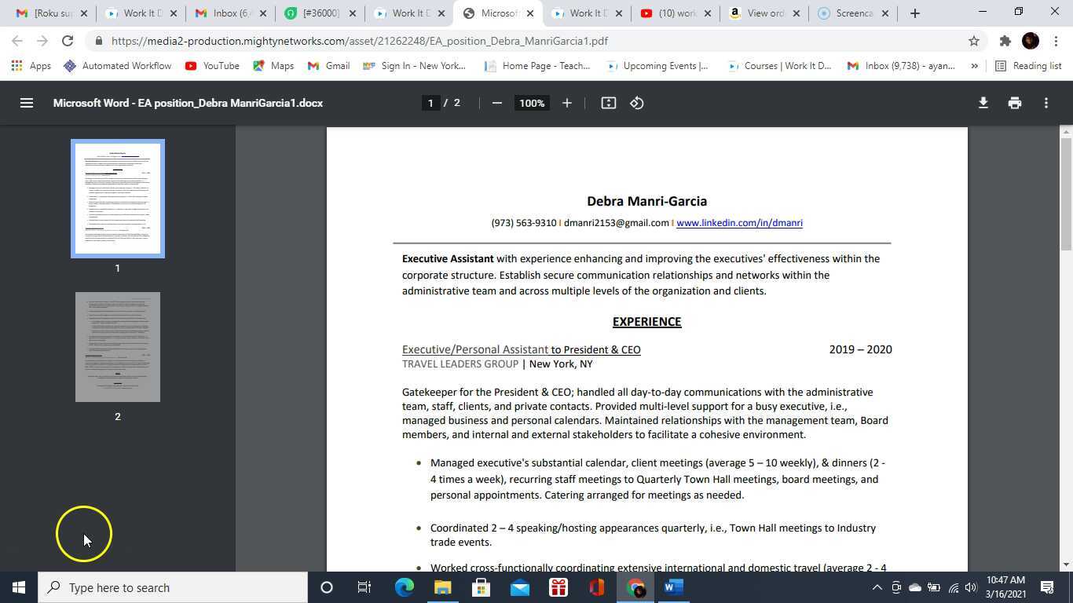Open the PDF viewer more actions menu
The image size is (1073, 603).
1046,103
